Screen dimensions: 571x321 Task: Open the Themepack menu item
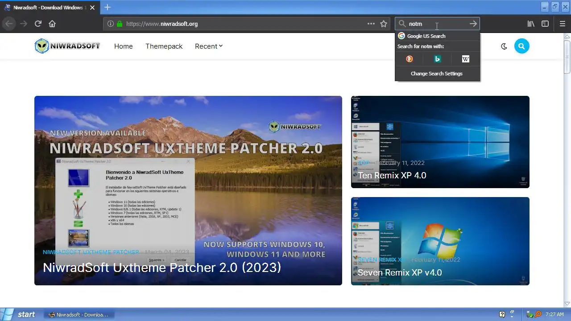[164, 46]
